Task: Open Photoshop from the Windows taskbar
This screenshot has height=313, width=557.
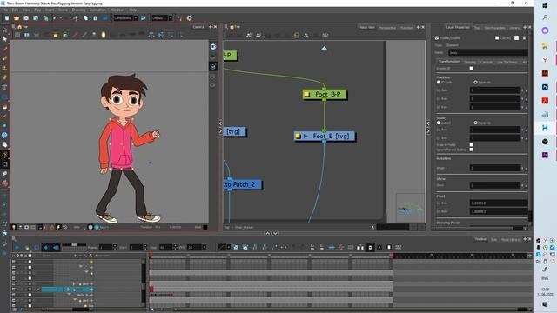Action: pyautogui.click(x=545, y=87)
